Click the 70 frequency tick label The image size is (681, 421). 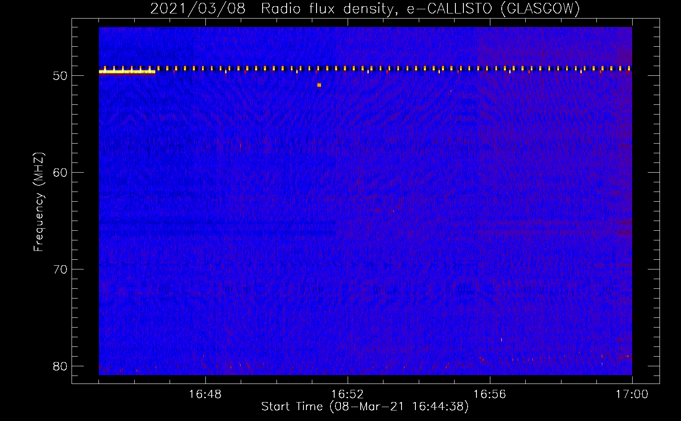(x=60, y=269)
